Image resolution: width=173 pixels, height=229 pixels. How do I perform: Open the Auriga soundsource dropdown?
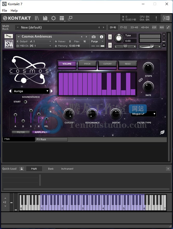[x=31, y=91]
